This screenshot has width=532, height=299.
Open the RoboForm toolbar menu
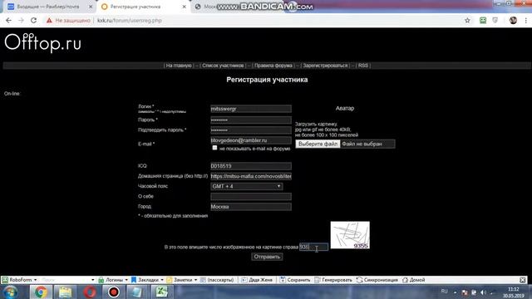19,280
